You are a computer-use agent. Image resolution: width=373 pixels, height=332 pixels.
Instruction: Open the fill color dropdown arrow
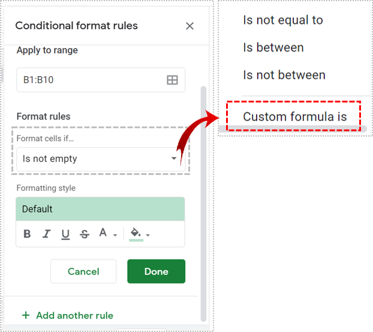148,235
